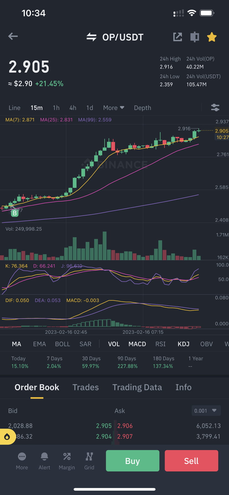
Task: Tap the 24h Low value 2.359
Action: click(x=166, y=85)
